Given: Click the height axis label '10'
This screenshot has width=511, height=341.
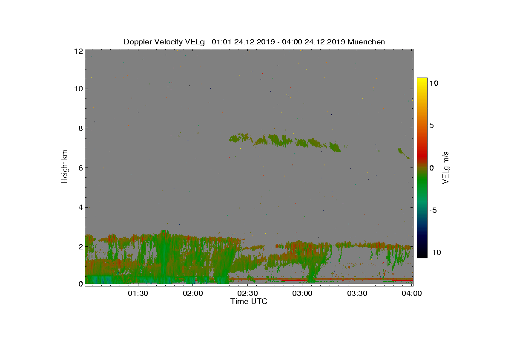Looking at the screenshot, I should (x=78, y=89).
